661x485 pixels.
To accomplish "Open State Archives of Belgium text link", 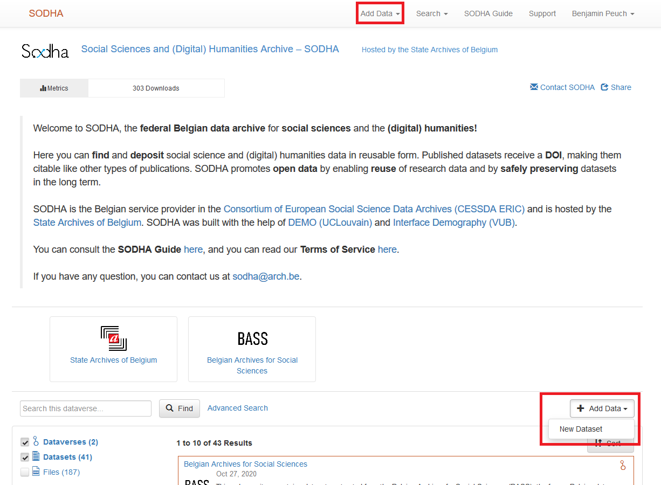I will pyautogui.click(x=87, y=223).
